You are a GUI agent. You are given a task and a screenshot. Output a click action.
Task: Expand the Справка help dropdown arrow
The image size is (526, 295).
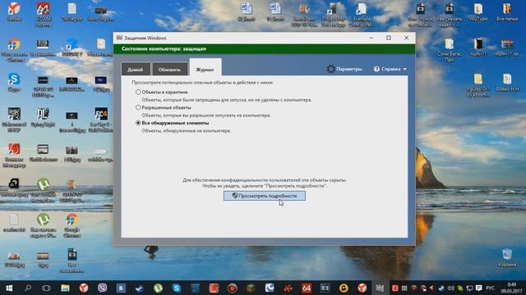click(x=404, y=69)
